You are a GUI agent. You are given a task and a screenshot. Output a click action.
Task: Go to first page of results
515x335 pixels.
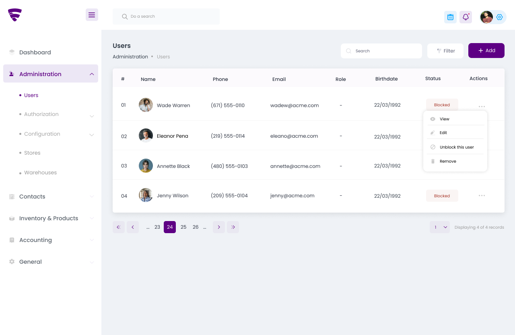point(119,227)
